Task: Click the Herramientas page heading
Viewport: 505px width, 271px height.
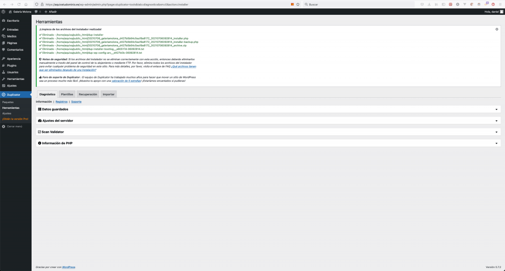Action: tap(49, 22)
